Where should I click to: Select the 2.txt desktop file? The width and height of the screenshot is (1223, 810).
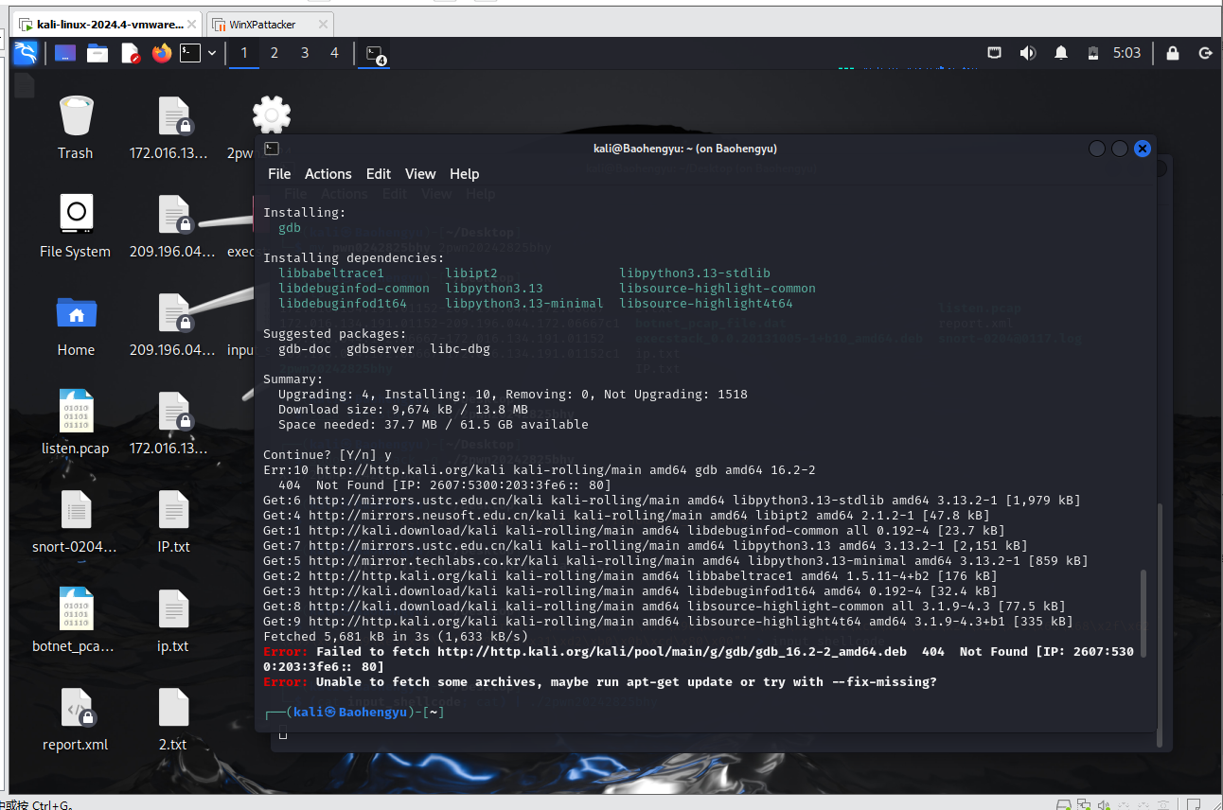[173, 718]
